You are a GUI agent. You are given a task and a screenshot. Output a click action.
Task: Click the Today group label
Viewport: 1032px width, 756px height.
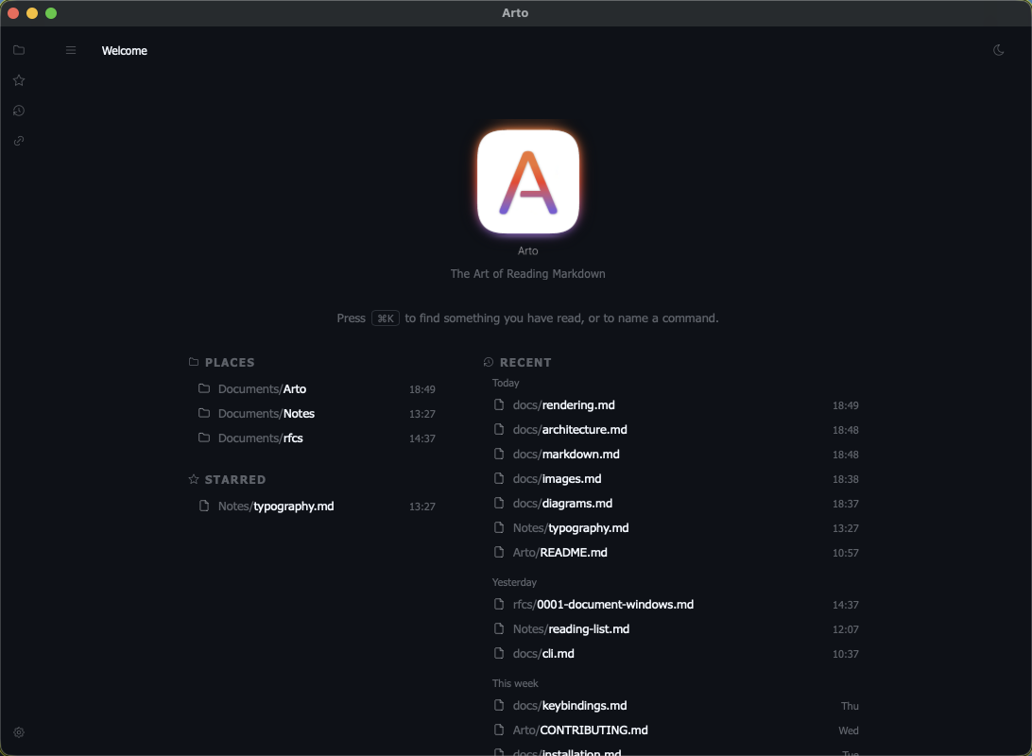point(506,383)
